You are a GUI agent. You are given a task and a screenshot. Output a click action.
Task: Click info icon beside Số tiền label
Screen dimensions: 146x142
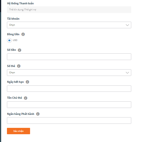pyautogui.click(x=20, y=50)
